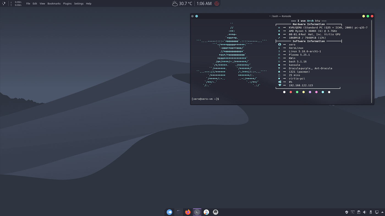Click the yellow color dot in neofetch palette

coord(304,92)
